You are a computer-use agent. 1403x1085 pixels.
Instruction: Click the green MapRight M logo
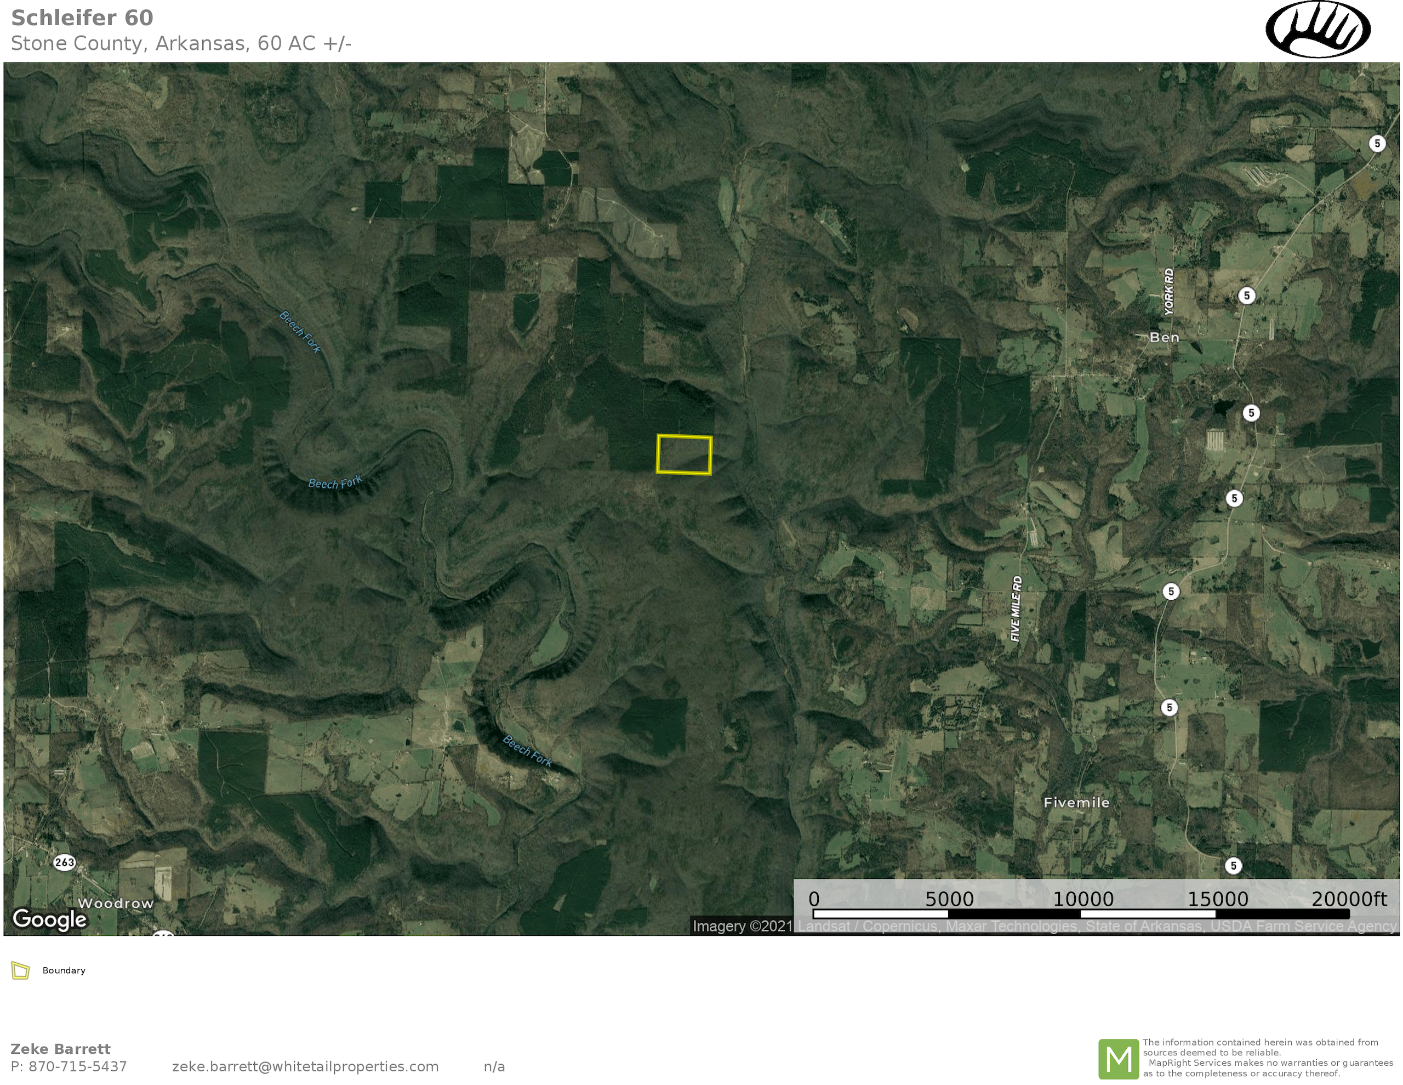click(x=1119, y=1059)
